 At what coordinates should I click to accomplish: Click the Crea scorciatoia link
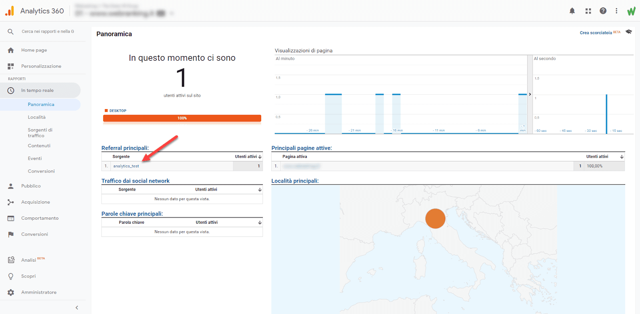596,33
